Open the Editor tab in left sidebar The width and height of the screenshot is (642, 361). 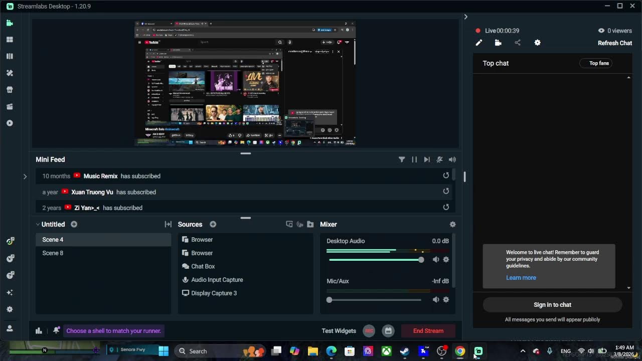(x=10, y=23)
